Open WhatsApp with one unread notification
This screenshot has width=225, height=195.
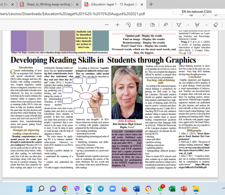point(160,189)
